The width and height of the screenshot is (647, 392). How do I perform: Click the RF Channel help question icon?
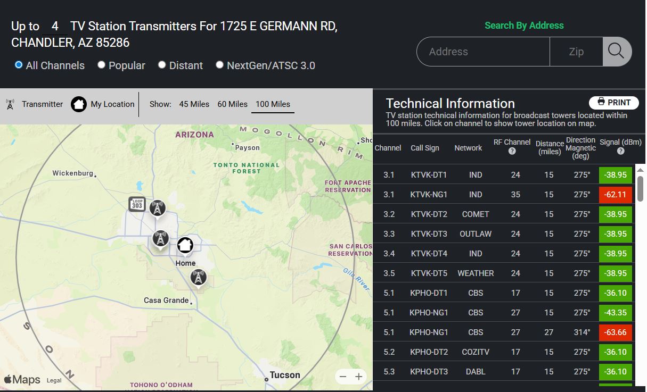(512, 151)
